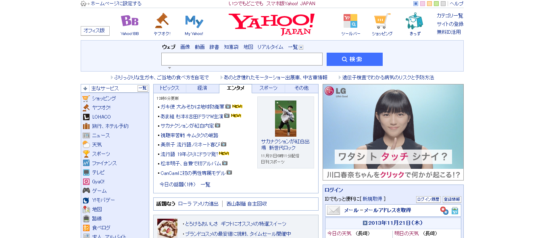544x238 pixels.
Task: Open the ショッピング cart icon in header
Action: pos(382,21)
